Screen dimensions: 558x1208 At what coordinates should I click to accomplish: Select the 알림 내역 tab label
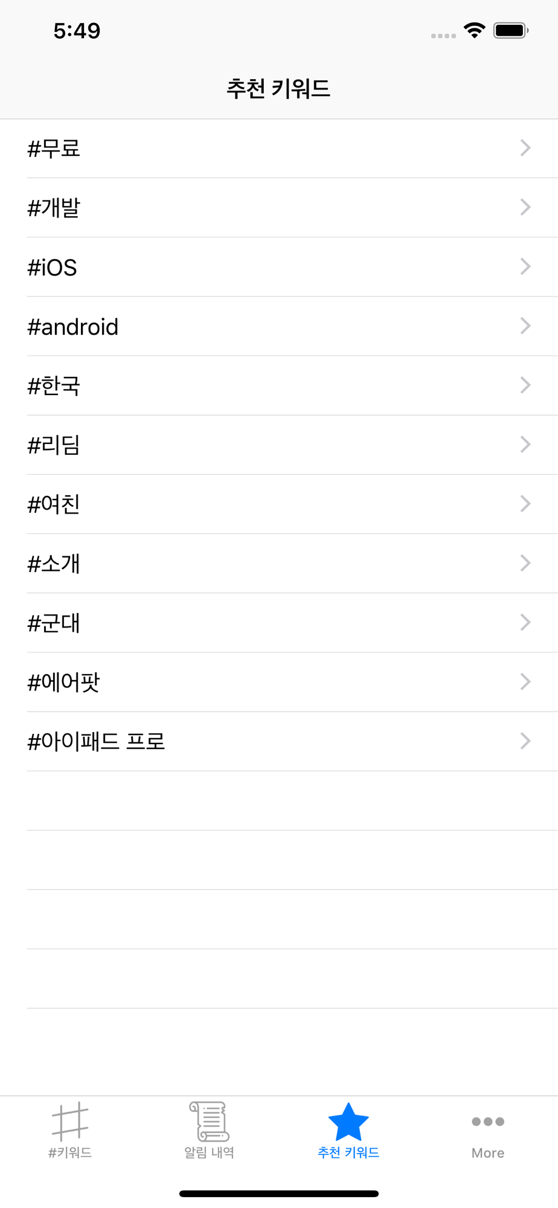tap(209, 1152)
